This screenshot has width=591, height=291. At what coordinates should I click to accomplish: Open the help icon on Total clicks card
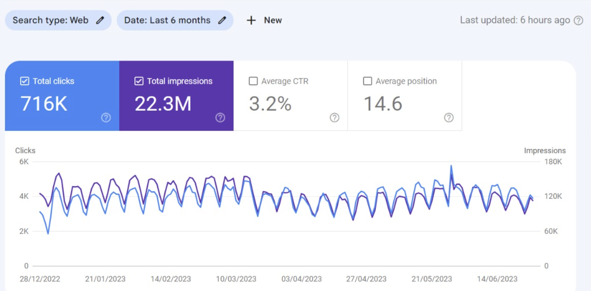(x=106, y=117)
